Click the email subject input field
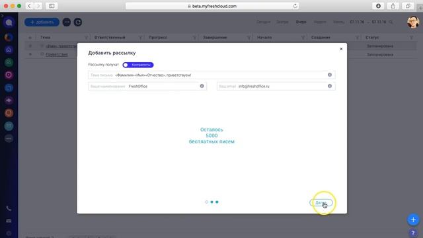This screenshot has width=423, height=238. (x=211, y=75)
